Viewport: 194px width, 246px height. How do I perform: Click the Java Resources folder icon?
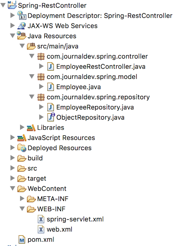click(22, 35)
